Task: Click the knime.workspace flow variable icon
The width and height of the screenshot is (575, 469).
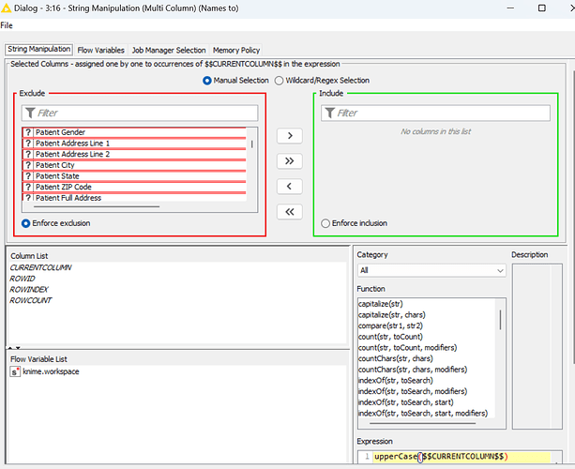Action: pyautogui.click(x=15, y=372)
